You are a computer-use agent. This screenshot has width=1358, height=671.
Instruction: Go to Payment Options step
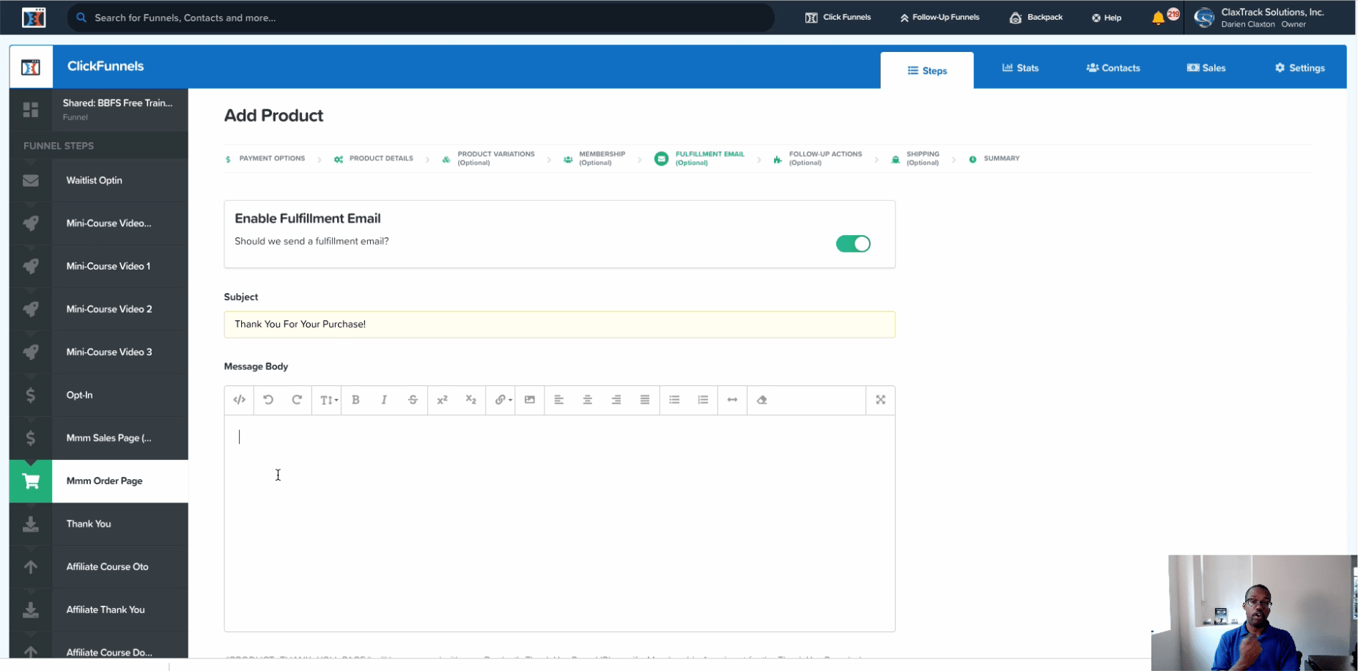[265, 158]
